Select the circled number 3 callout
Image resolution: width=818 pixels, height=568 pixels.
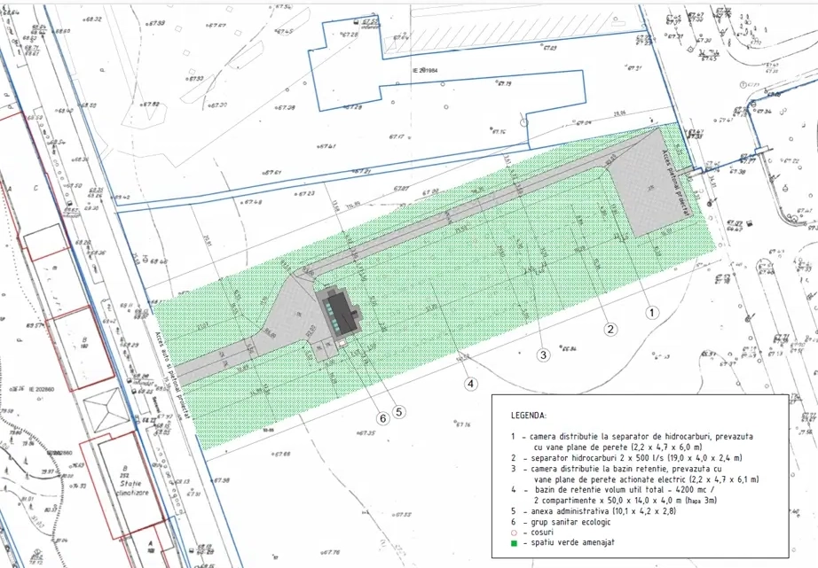point(543,355)
